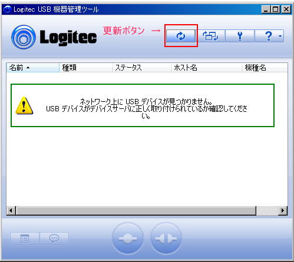Click the title bar application icon

coord(8,9)
